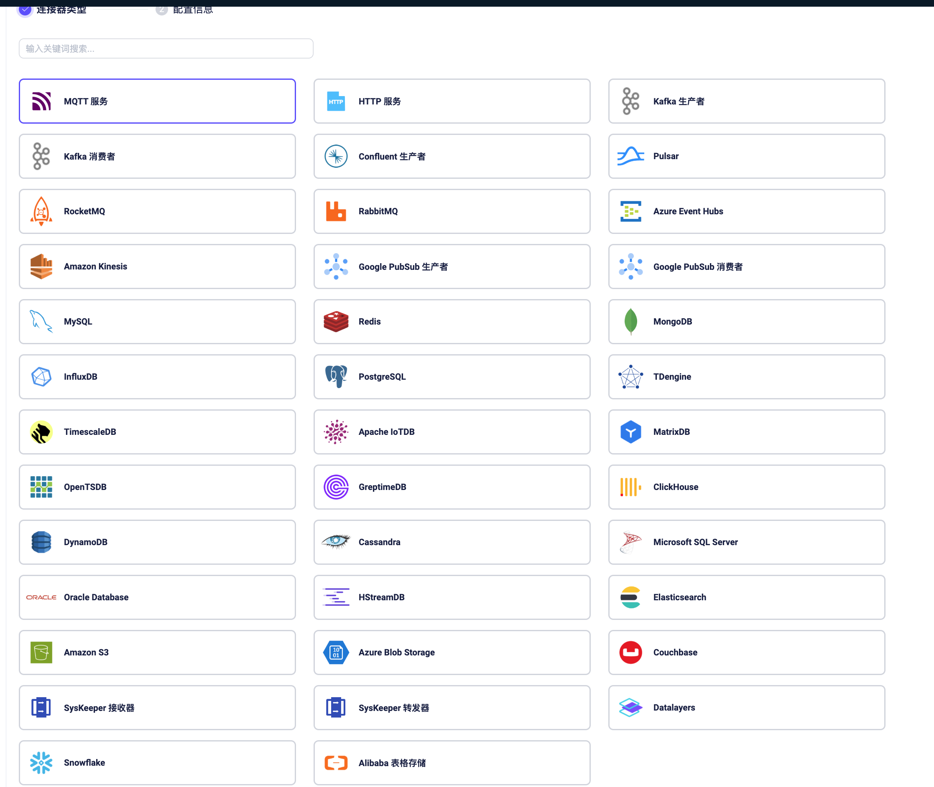Click the Apache IoTDB icon
The image size is (934, 787).
pos(336,432)
